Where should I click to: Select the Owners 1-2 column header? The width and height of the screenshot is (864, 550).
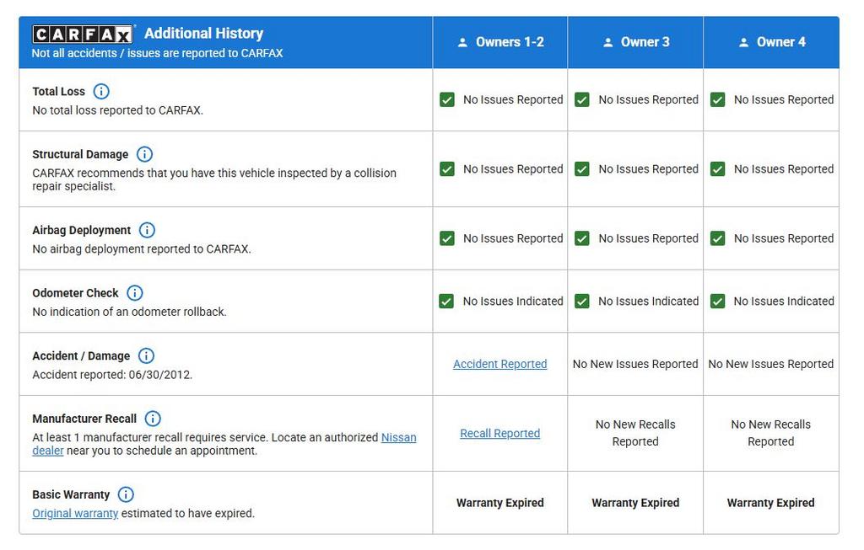pos(500,42)
